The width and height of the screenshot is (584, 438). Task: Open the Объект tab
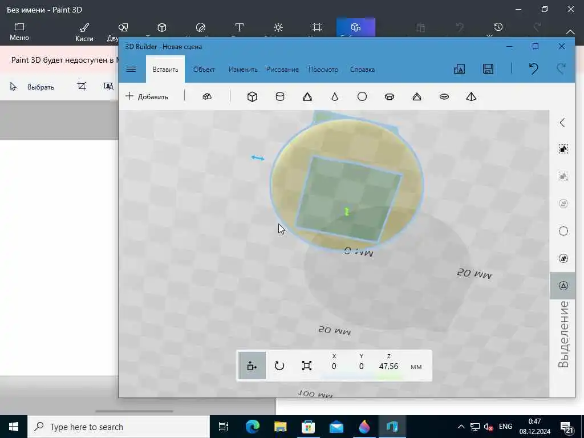pyautogui.click(x=204, y=70)
